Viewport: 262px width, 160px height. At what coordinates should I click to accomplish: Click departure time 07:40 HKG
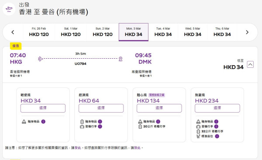(x=18, y=59)
